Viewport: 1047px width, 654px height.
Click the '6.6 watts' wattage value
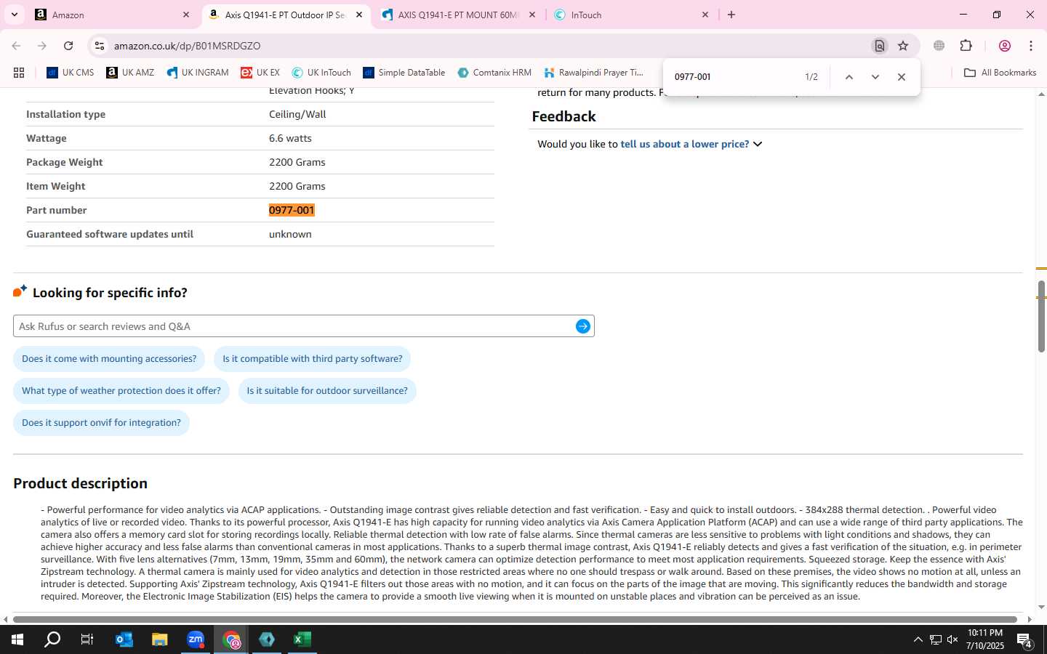290,138
